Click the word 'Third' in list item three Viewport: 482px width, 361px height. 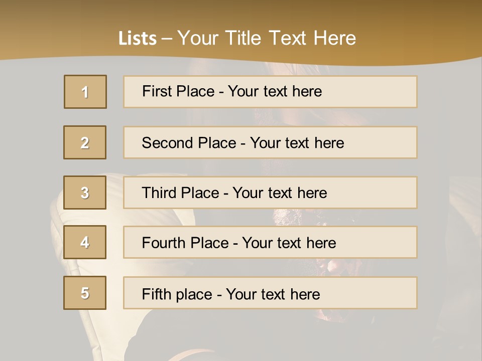tap(159, 193)
